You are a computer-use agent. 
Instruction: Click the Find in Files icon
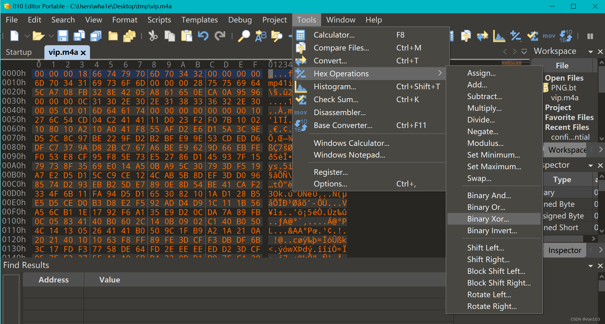click(277, 36)
